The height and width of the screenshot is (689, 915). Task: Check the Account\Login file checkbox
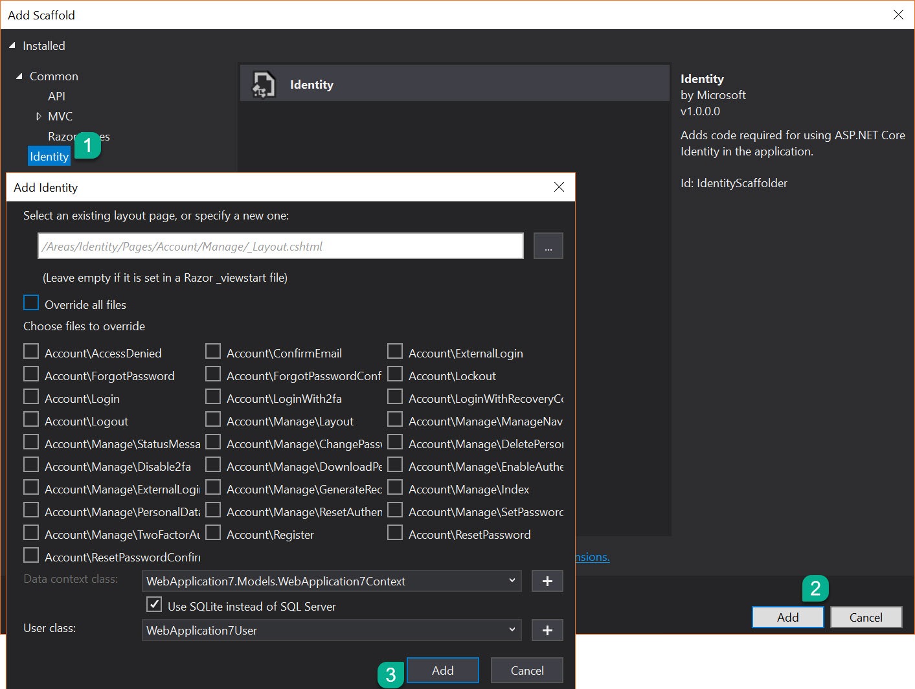31,397
